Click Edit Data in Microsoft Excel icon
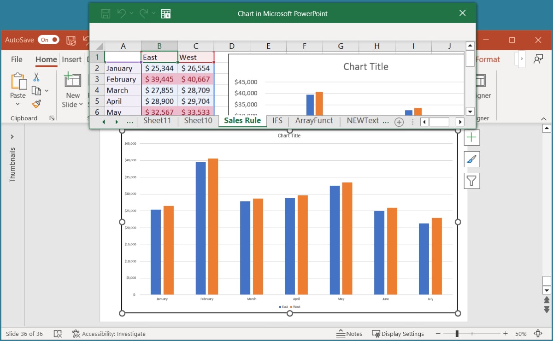Screen dimensions: 553x341 [166, 13]
